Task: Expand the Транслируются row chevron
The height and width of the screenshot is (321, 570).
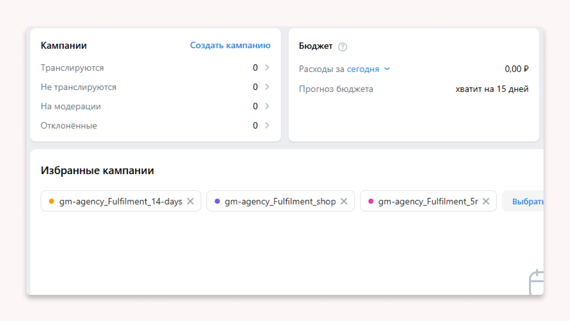Action: pos(267,68)
